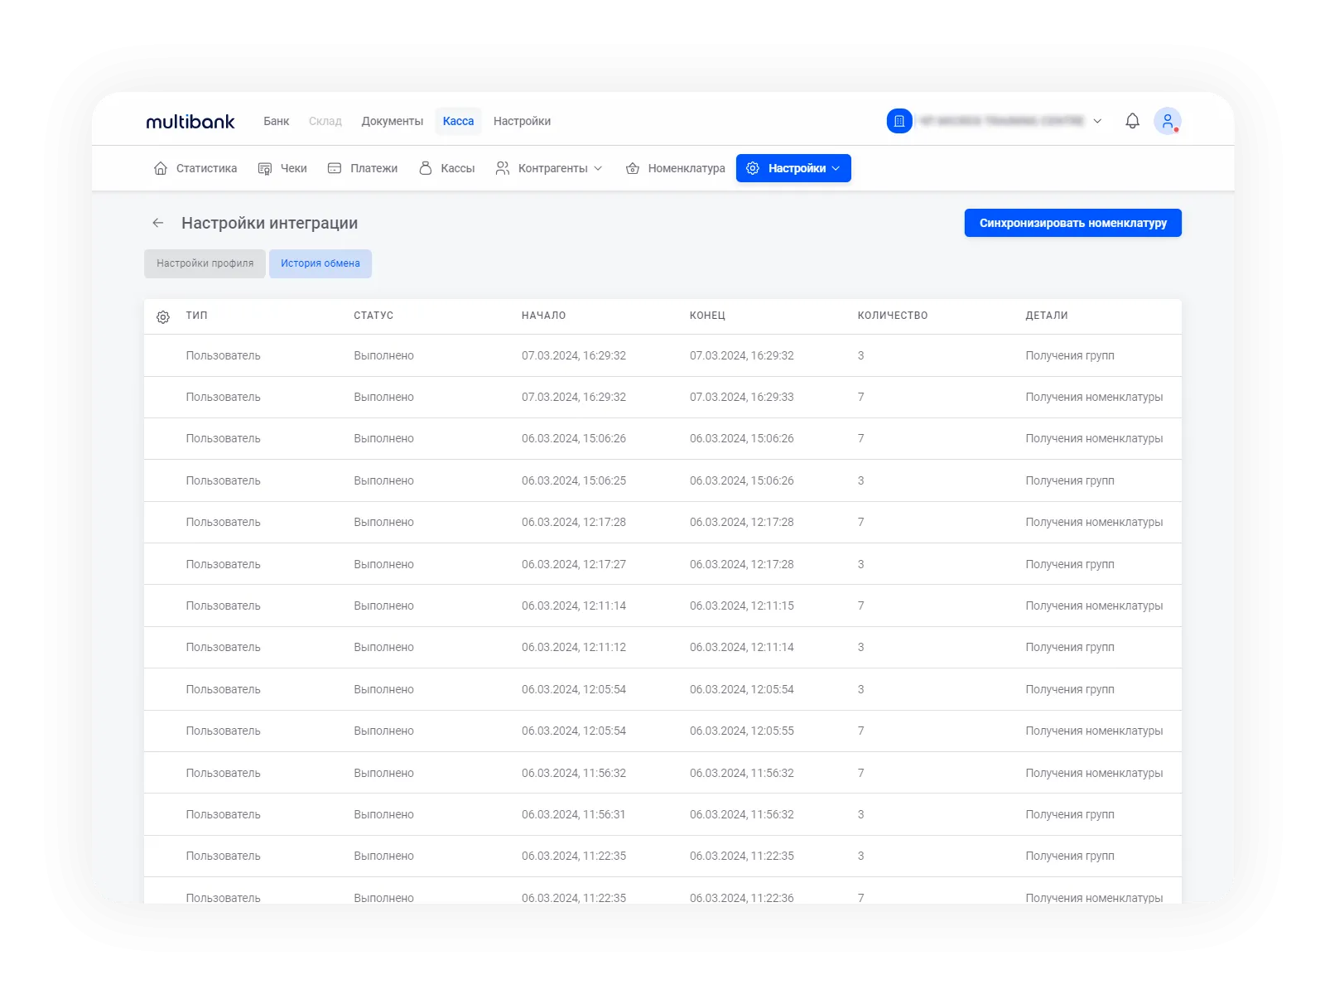Click the КОНЕЦ column header
Viewport: 1325px width, 994px height.
[707, 316]
